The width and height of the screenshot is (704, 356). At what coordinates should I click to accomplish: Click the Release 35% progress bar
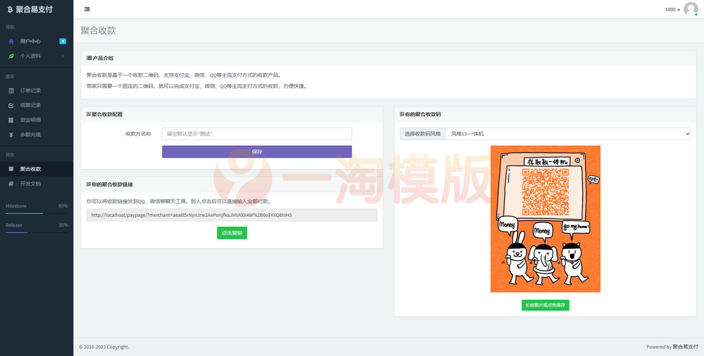click(x=36, y=232)
